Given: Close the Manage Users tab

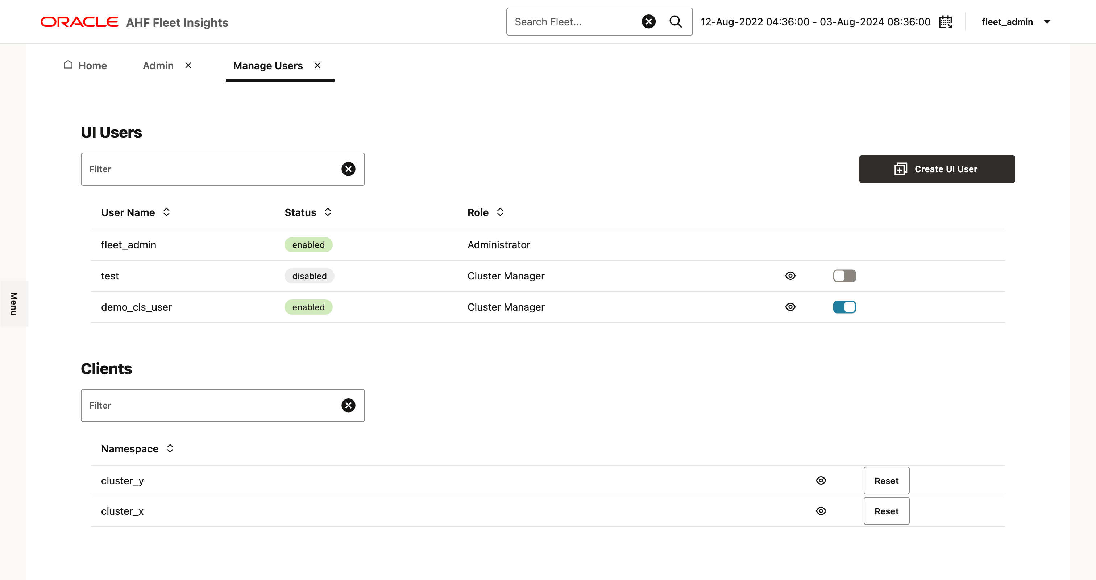Looking at the screenshot, I should pyautogui.click(x=317, y=65).
